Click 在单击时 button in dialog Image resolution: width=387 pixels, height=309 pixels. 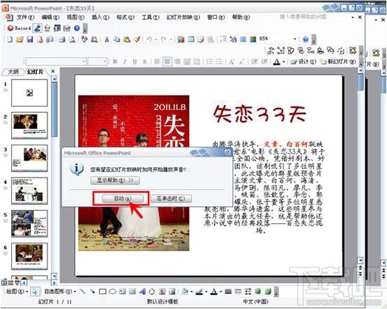[x=171, y=198]
